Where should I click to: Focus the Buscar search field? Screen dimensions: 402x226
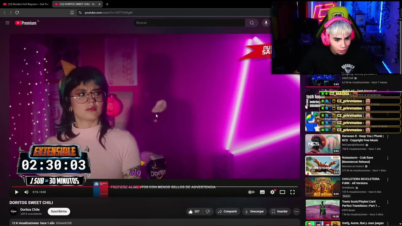[189, 23]
